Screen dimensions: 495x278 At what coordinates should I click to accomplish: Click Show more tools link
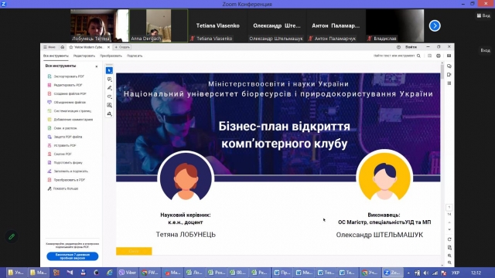point(66,188)
